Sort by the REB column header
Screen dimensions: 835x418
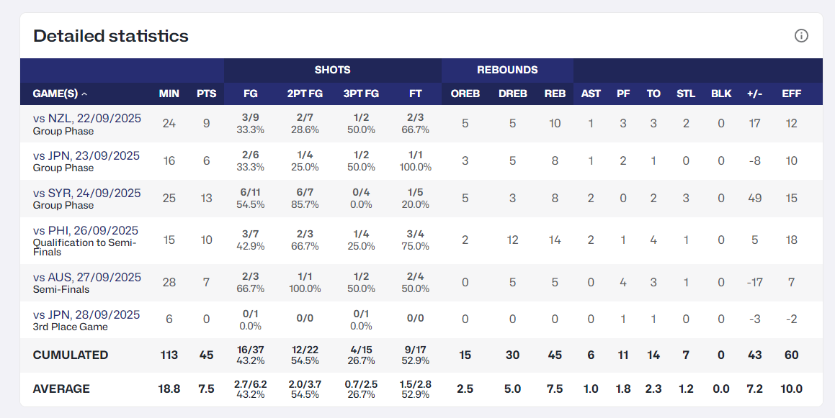point(555,94)
